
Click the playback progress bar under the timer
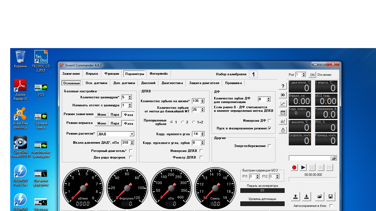[313, 179]
